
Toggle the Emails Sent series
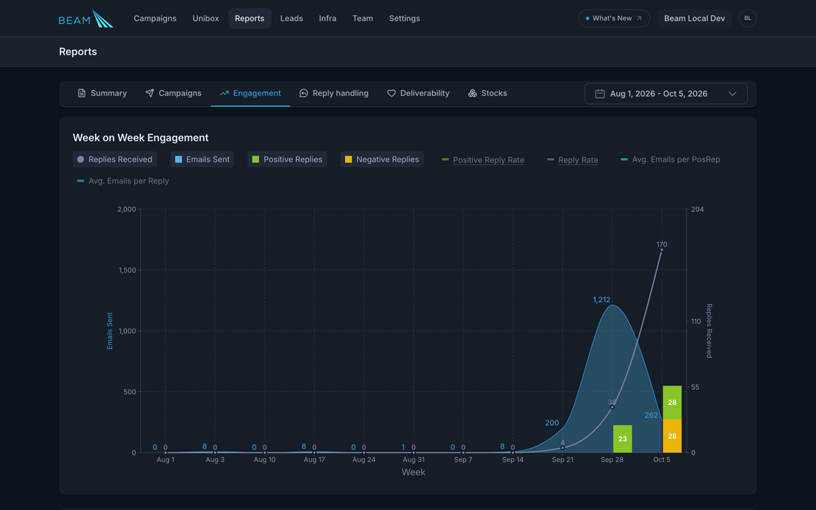(202, 159)
